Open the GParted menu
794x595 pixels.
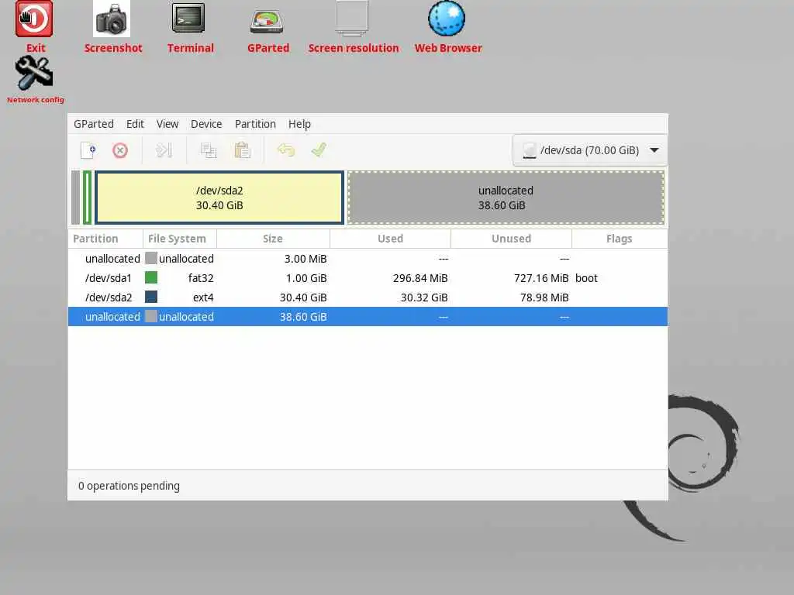pos(94,124)
